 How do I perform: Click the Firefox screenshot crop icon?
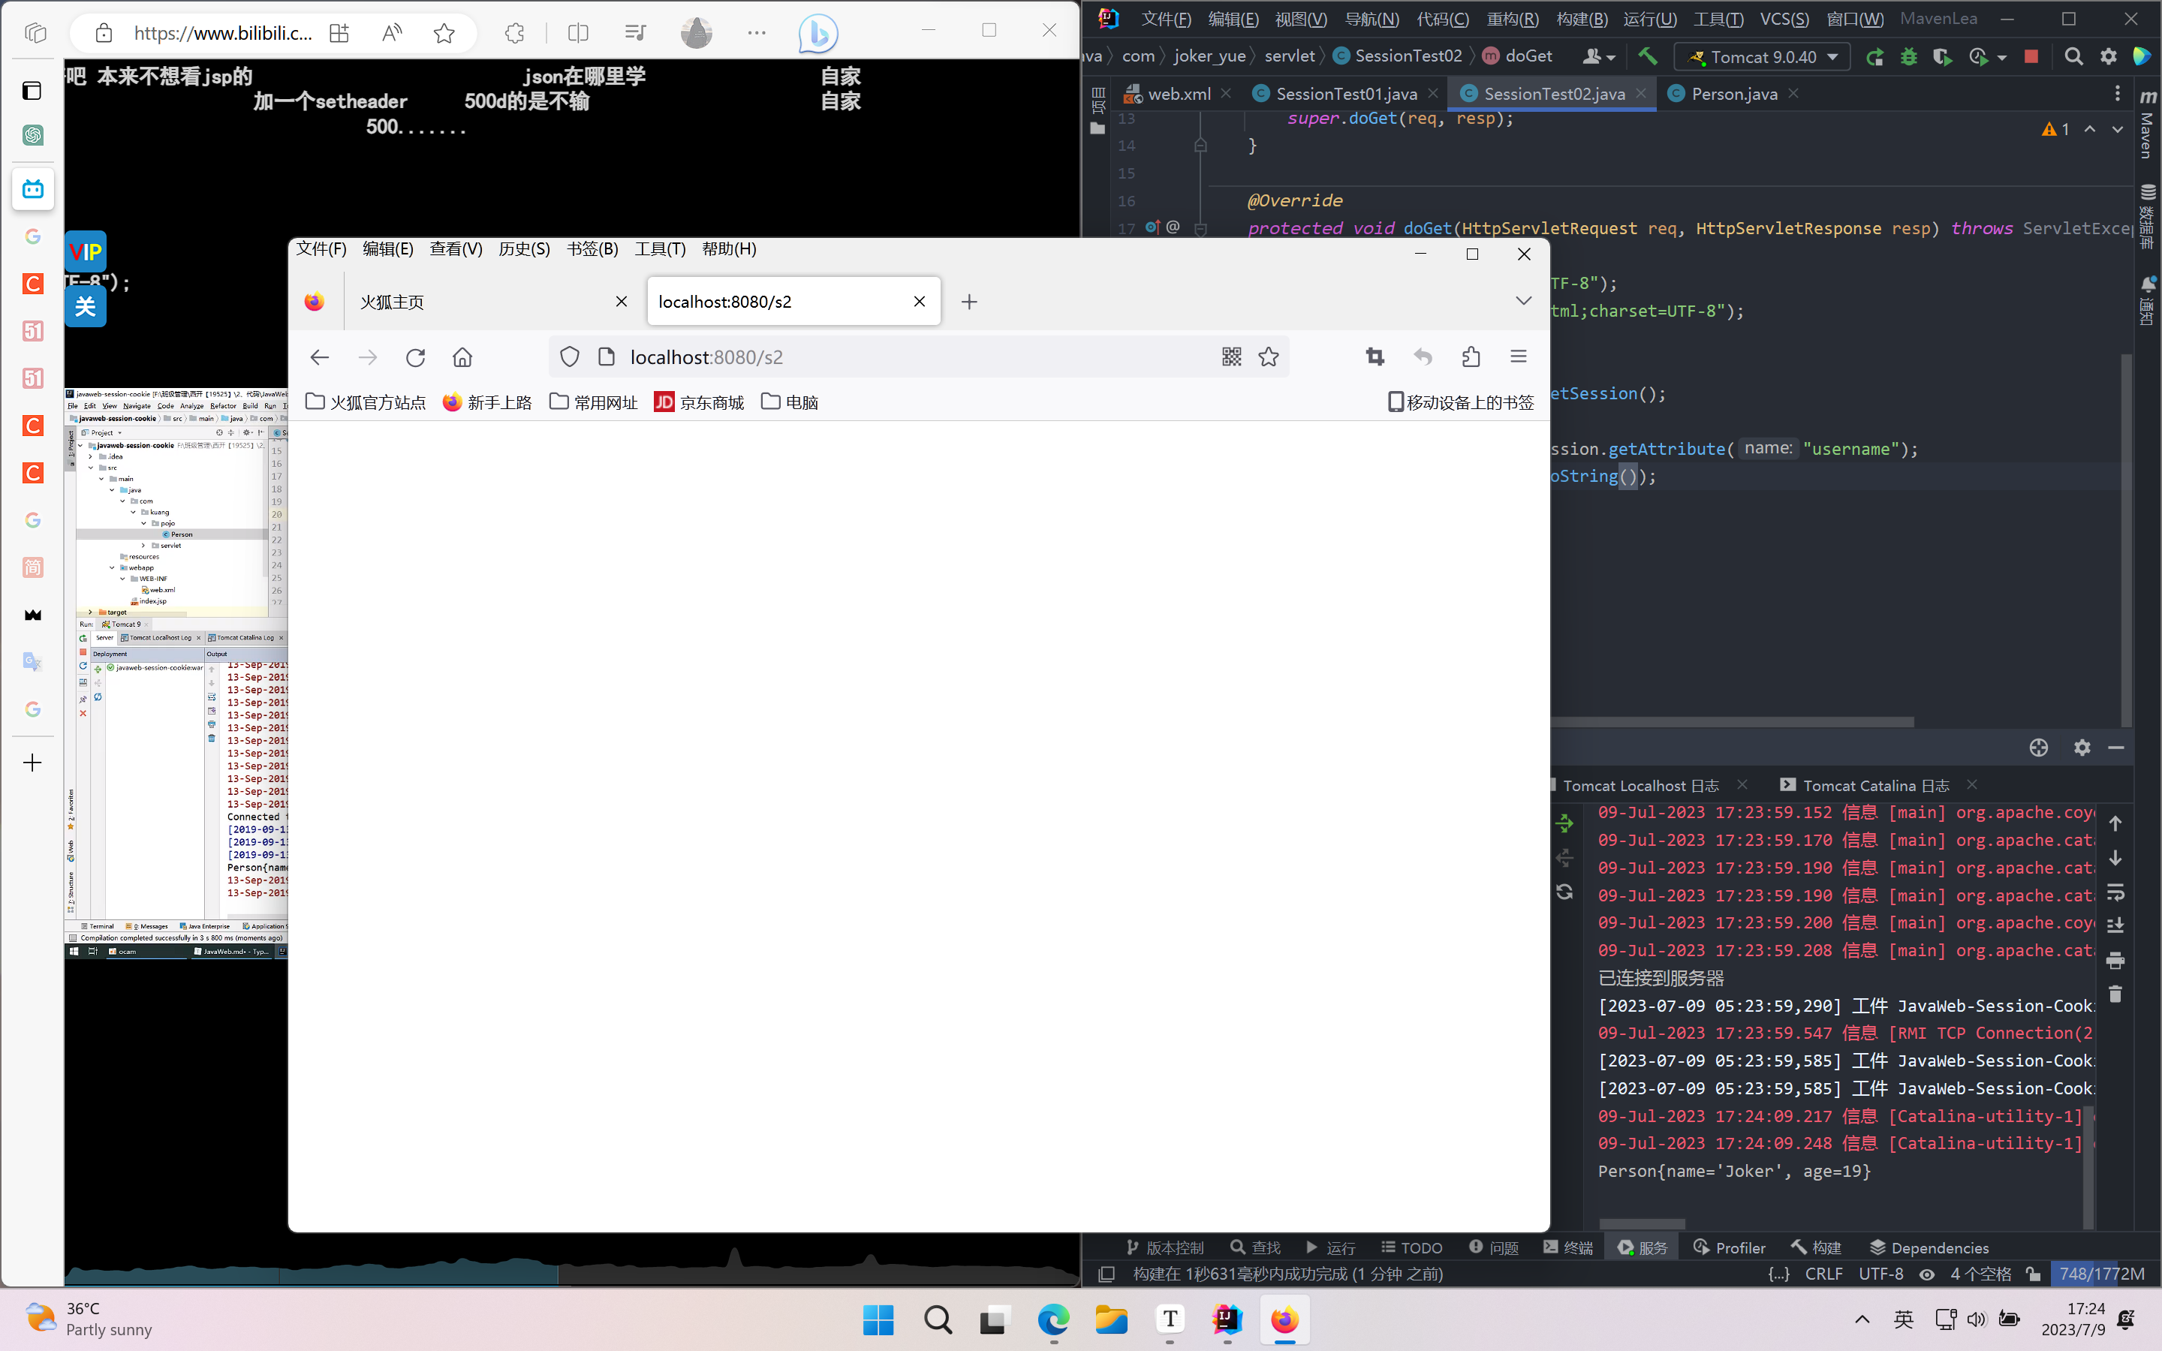[x=1375, y=357]
